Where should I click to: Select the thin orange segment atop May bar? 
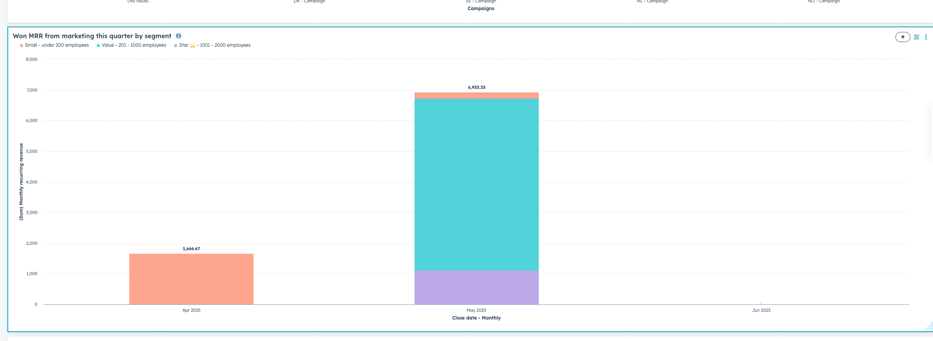[x=476, y=95]
